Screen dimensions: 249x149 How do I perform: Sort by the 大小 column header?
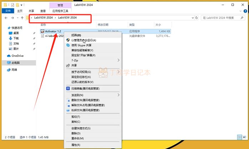158,25
